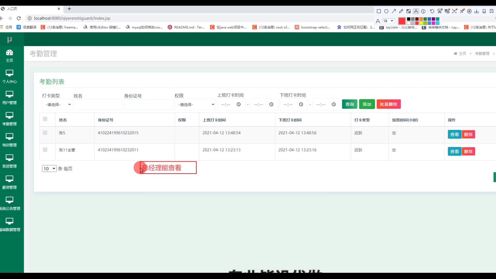Tick the checkbox for row 张5
The width and height of the screenshot is (496, 279).
45,133
